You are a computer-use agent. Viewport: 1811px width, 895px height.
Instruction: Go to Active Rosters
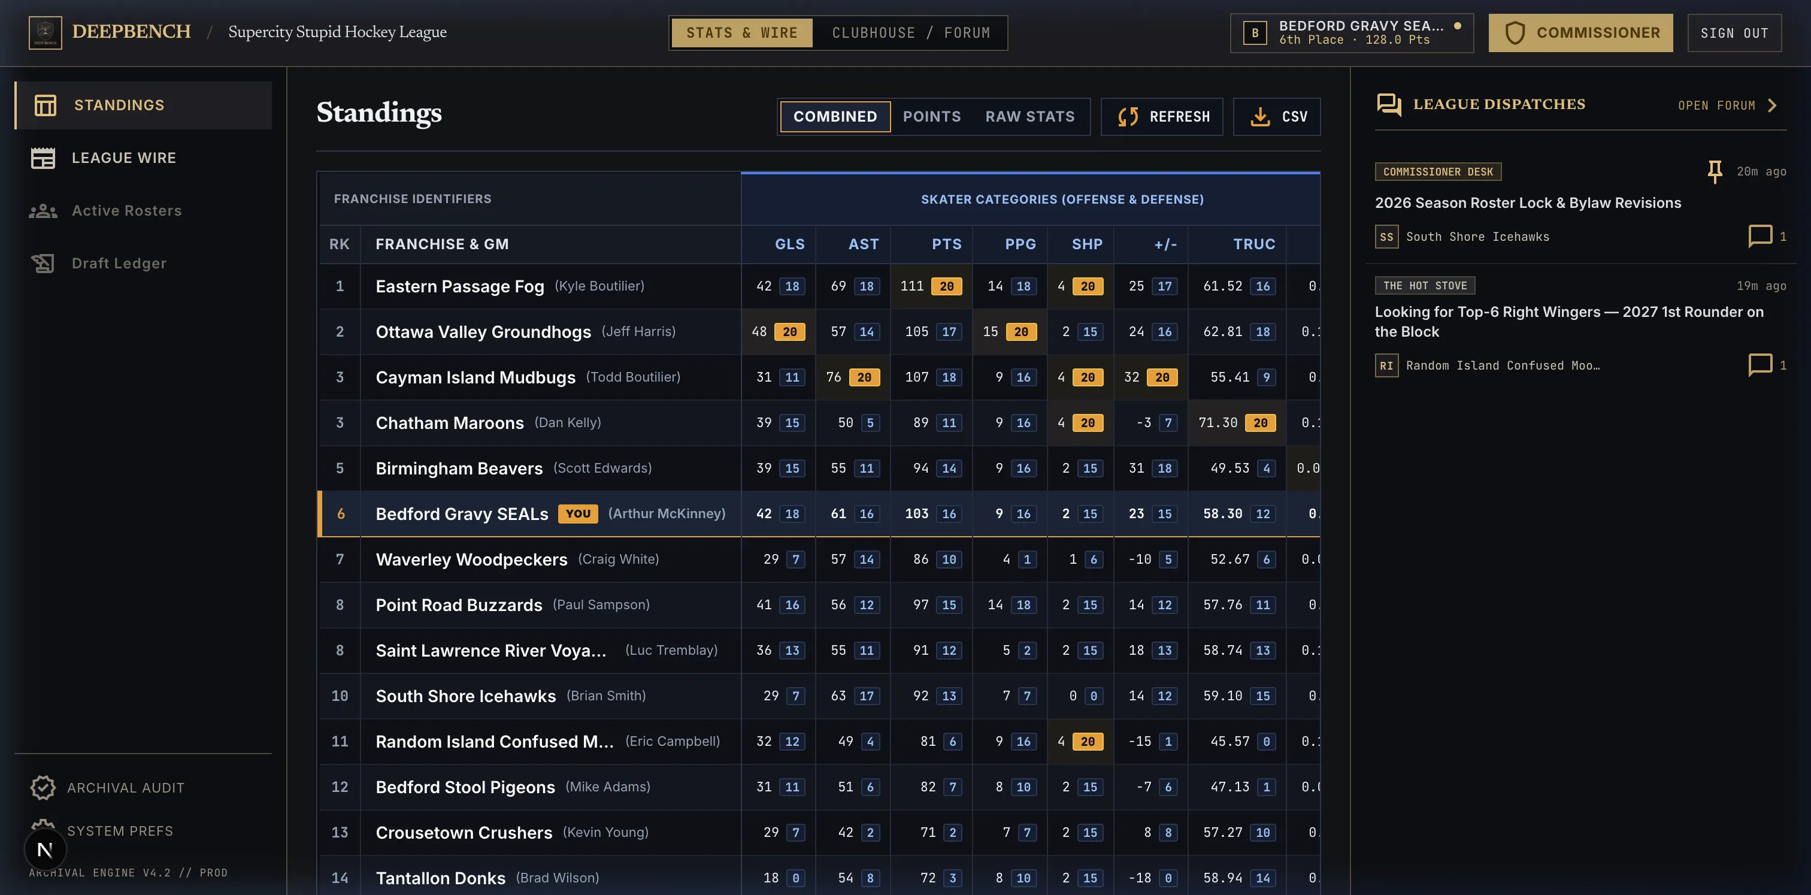143,211
